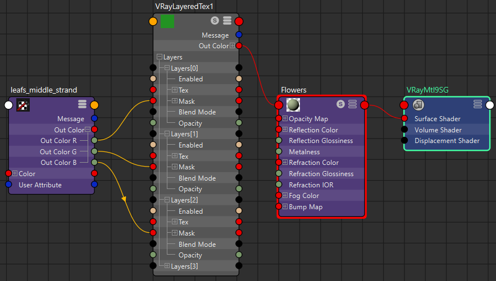Click the red Out Color port on VRayLayeredTex1
Image resolution: width=496 pixels, height=281 pixels.
[239, 46]
